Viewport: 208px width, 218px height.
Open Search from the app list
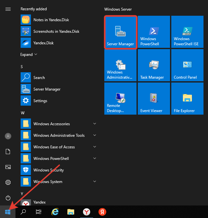coord(59,77)
